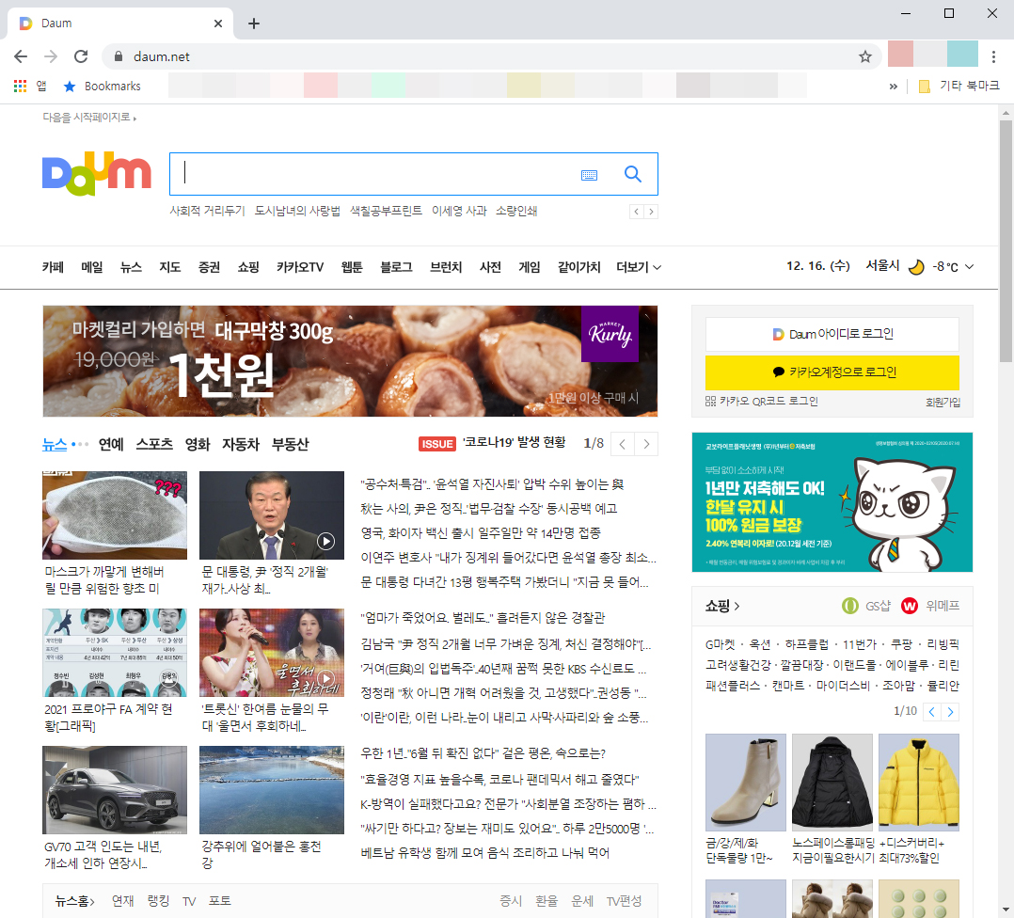Viewport: 1014px width, 918px height.
Task: Open the 기타 북마크 folder
Action: [x=959, y=86]
